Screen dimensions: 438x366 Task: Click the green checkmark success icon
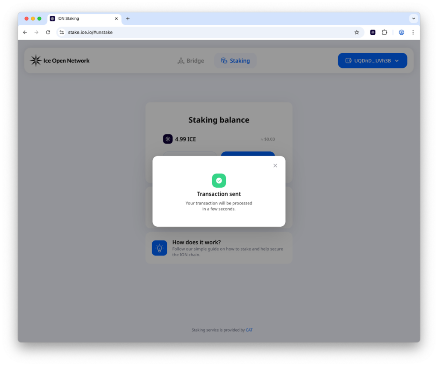click(x=219, y=180)
